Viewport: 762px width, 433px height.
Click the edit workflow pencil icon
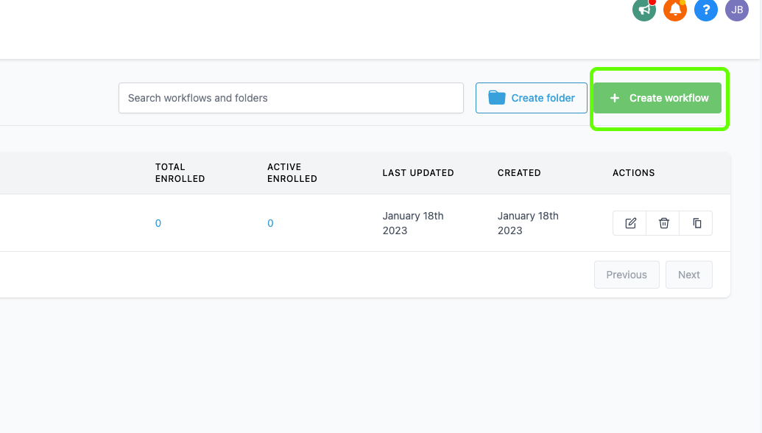[630, 223]
